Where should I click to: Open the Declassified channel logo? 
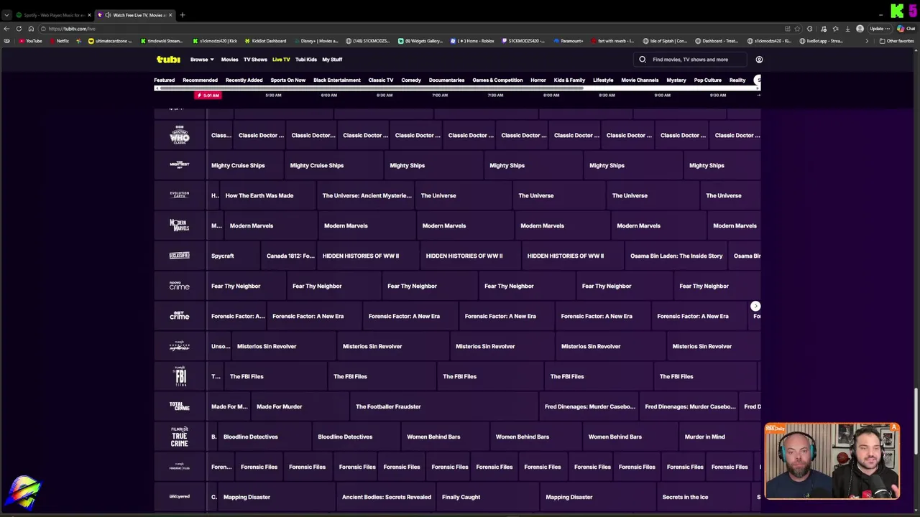[180, 256]
